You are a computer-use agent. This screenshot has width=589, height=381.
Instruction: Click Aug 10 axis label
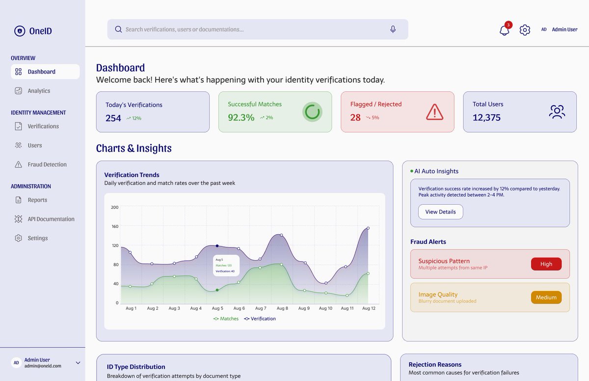[325, 308]
